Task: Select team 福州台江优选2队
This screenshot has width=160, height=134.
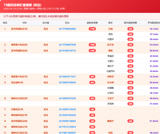Action: pyautogui.click(x=19, y=99)
